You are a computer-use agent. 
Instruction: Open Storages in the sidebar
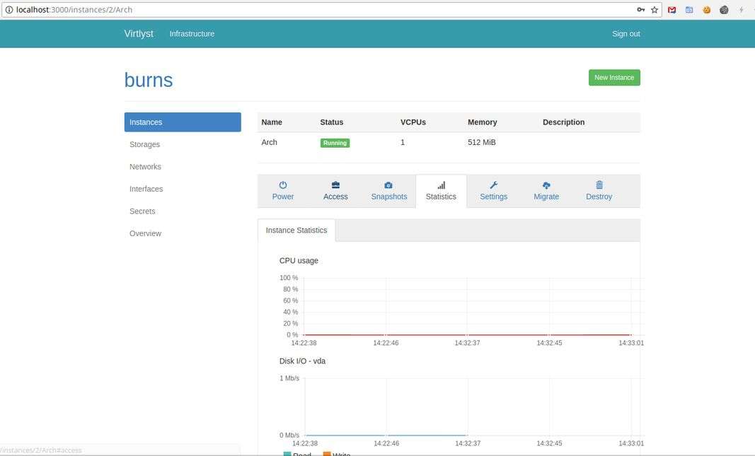144,144
